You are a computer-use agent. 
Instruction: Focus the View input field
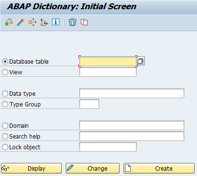pos(108,72)
